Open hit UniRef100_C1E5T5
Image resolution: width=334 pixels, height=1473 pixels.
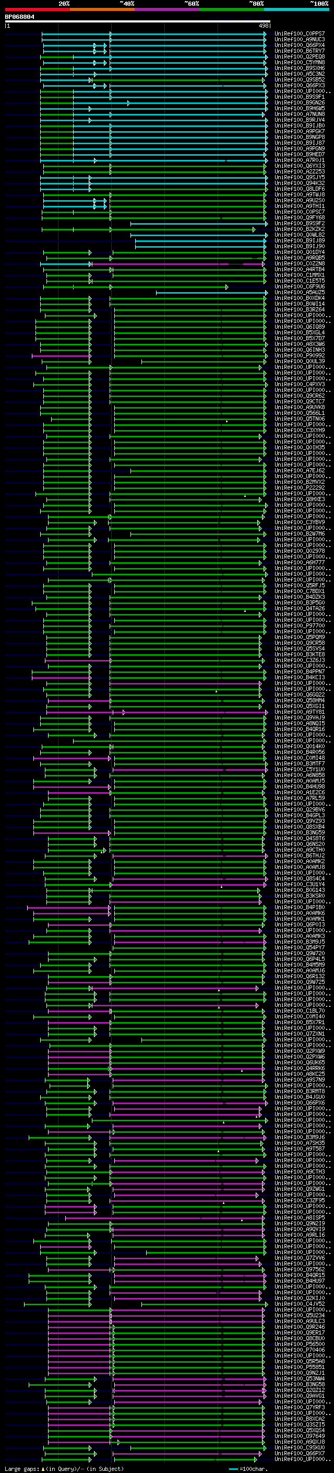tap(300, 281)
